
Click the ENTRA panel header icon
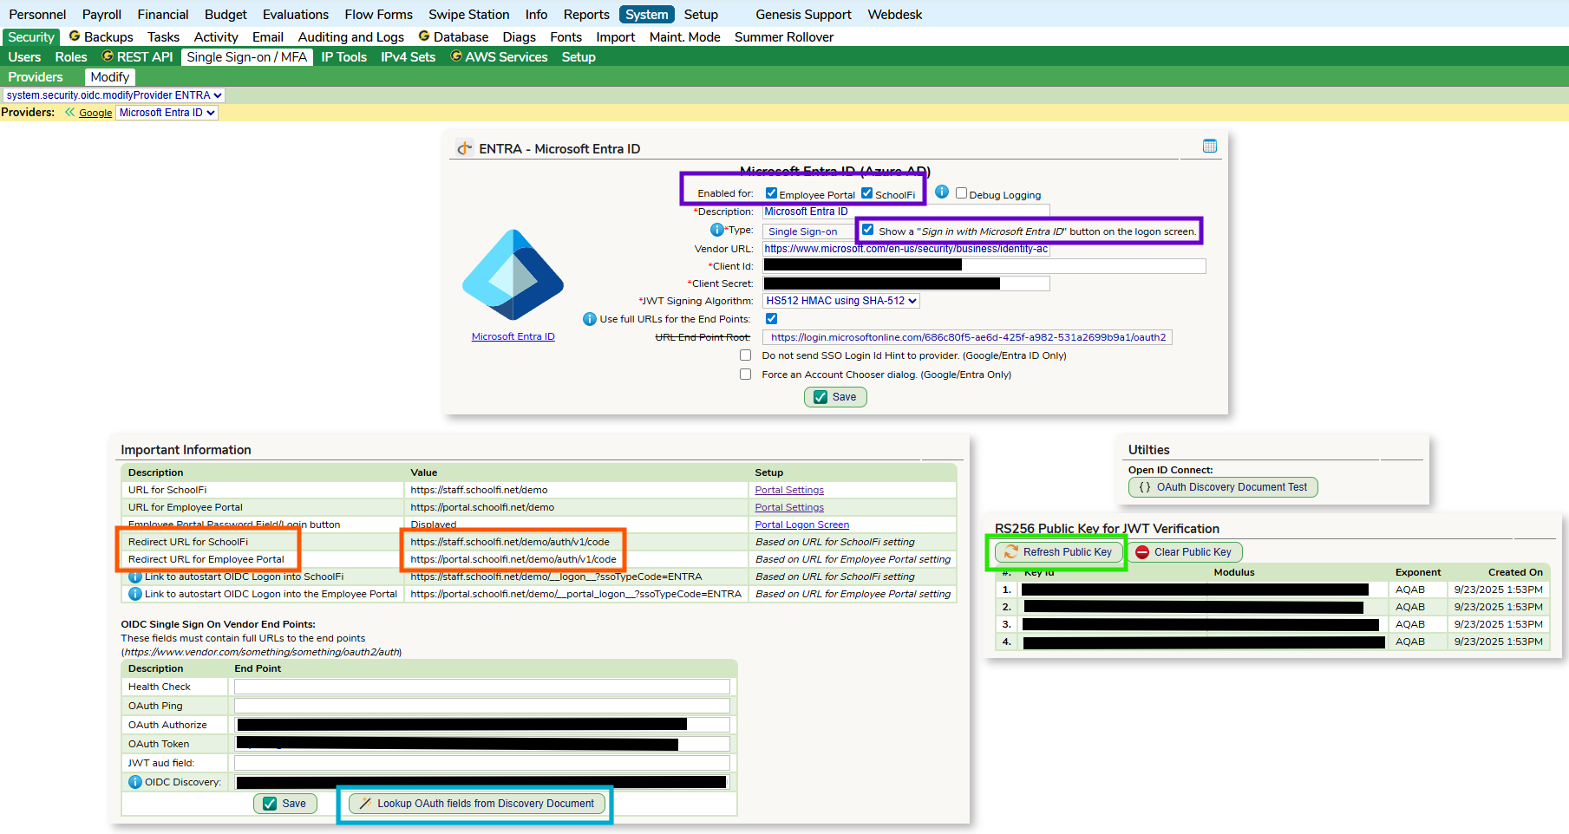465,148
